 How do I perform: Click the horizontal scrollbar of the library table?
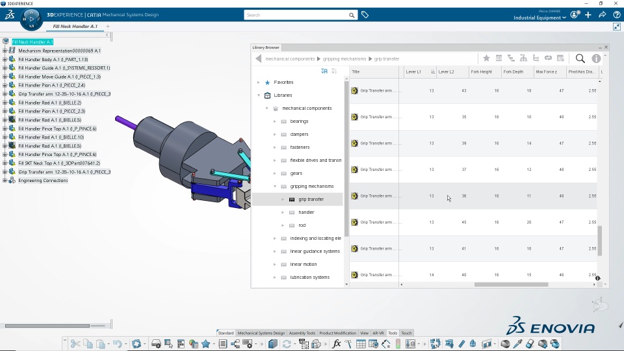coord(511,285)
